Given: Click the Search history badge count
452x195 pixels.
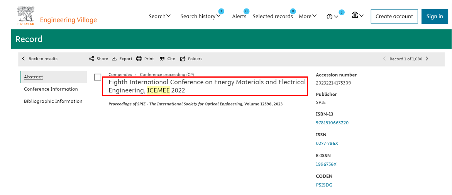Looking at the screenshot, I should pos(221,12).
